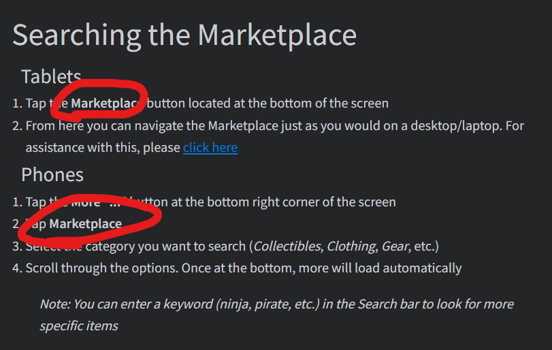552x350 pixels.
Task: Click the "specific items" note ending line
Action: pyautogui.click(x=79, y=326)
